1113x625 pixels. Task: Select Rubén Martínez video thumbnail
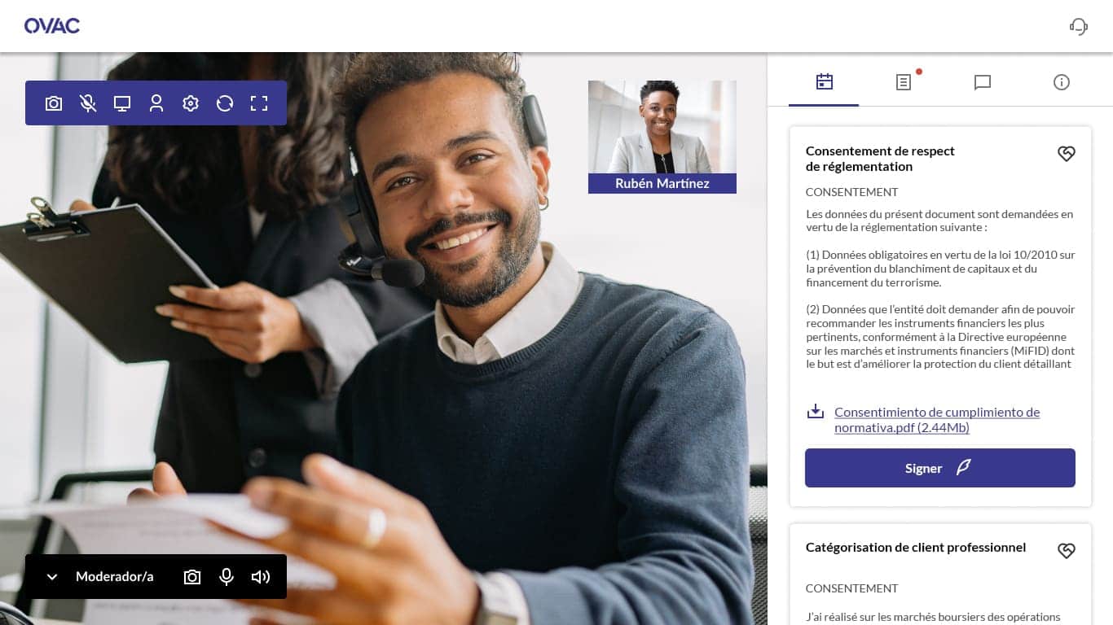(x=662, y=137)
